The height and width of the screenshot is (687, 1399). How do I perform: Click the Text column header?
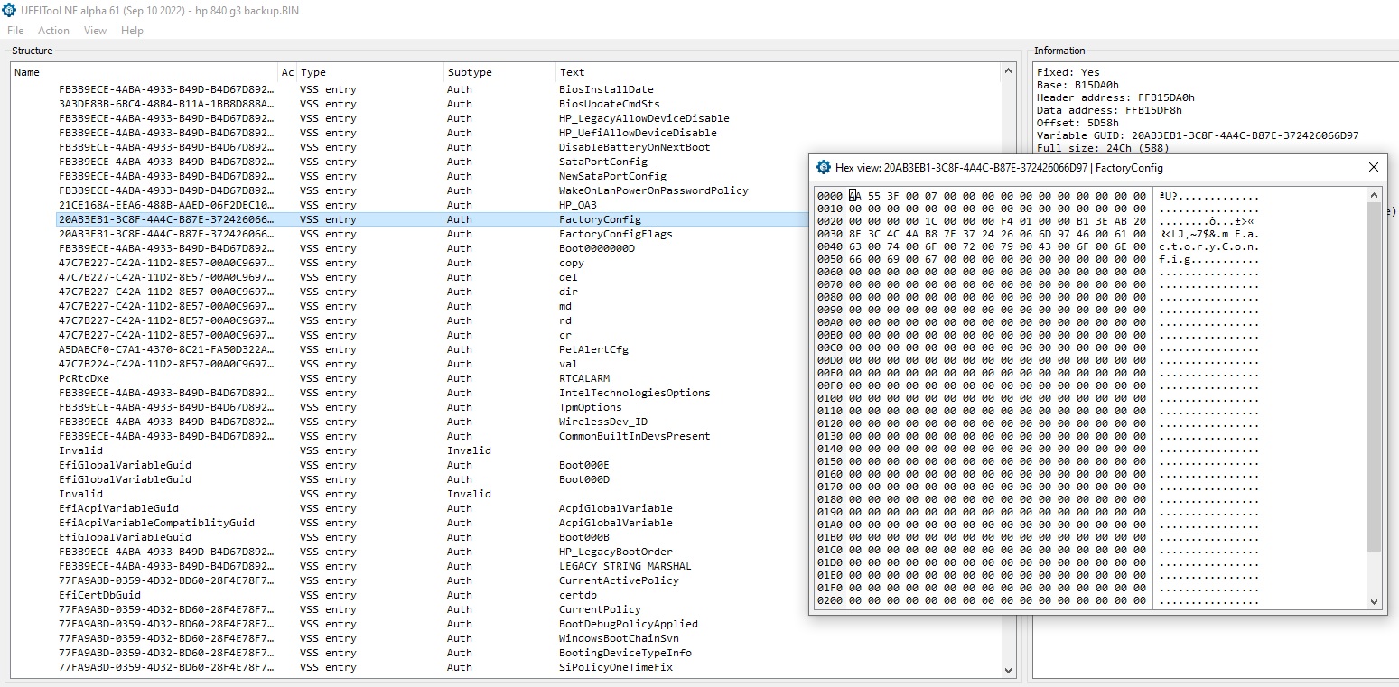tap(572, 72)
